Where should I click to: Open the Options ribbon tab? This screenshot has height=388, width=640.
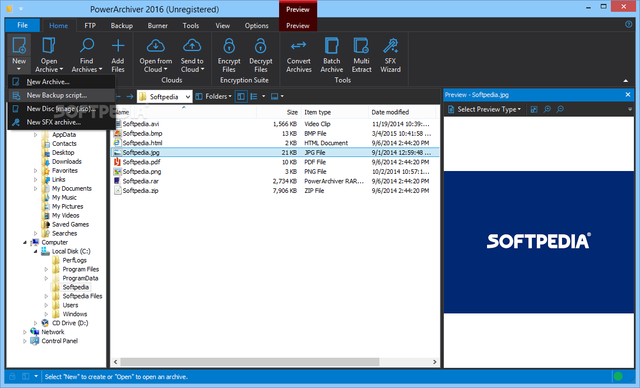[x=256, y=25]
